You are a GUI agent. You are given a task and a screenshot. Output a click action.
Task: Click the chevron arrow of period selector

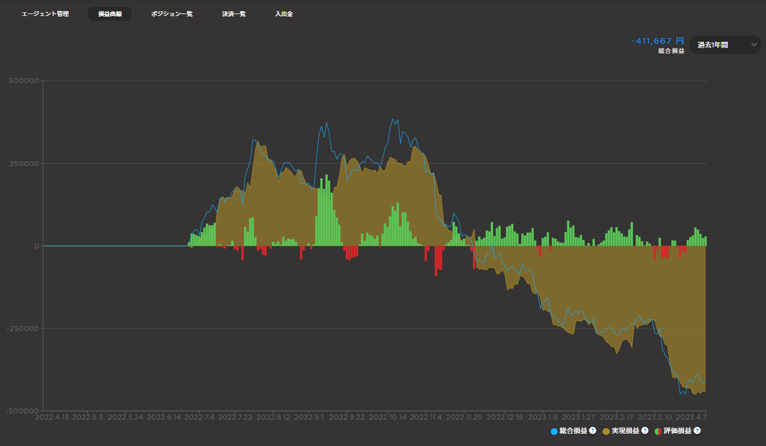click(x=754, y=45)
